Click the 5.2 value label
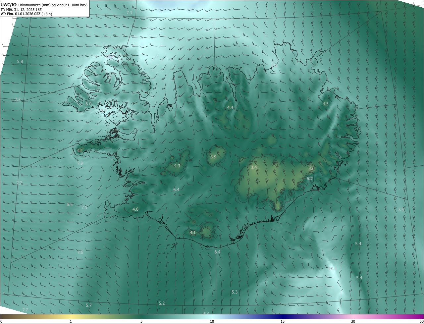This screenshot has height=324, width=424. (162, 303)
